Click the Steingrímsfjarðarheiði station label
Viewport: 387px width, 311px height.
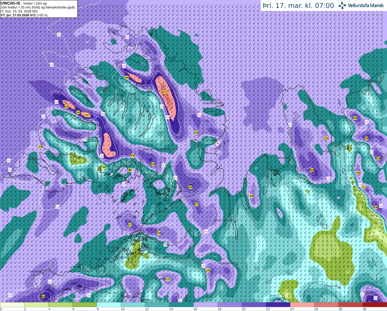157,149
